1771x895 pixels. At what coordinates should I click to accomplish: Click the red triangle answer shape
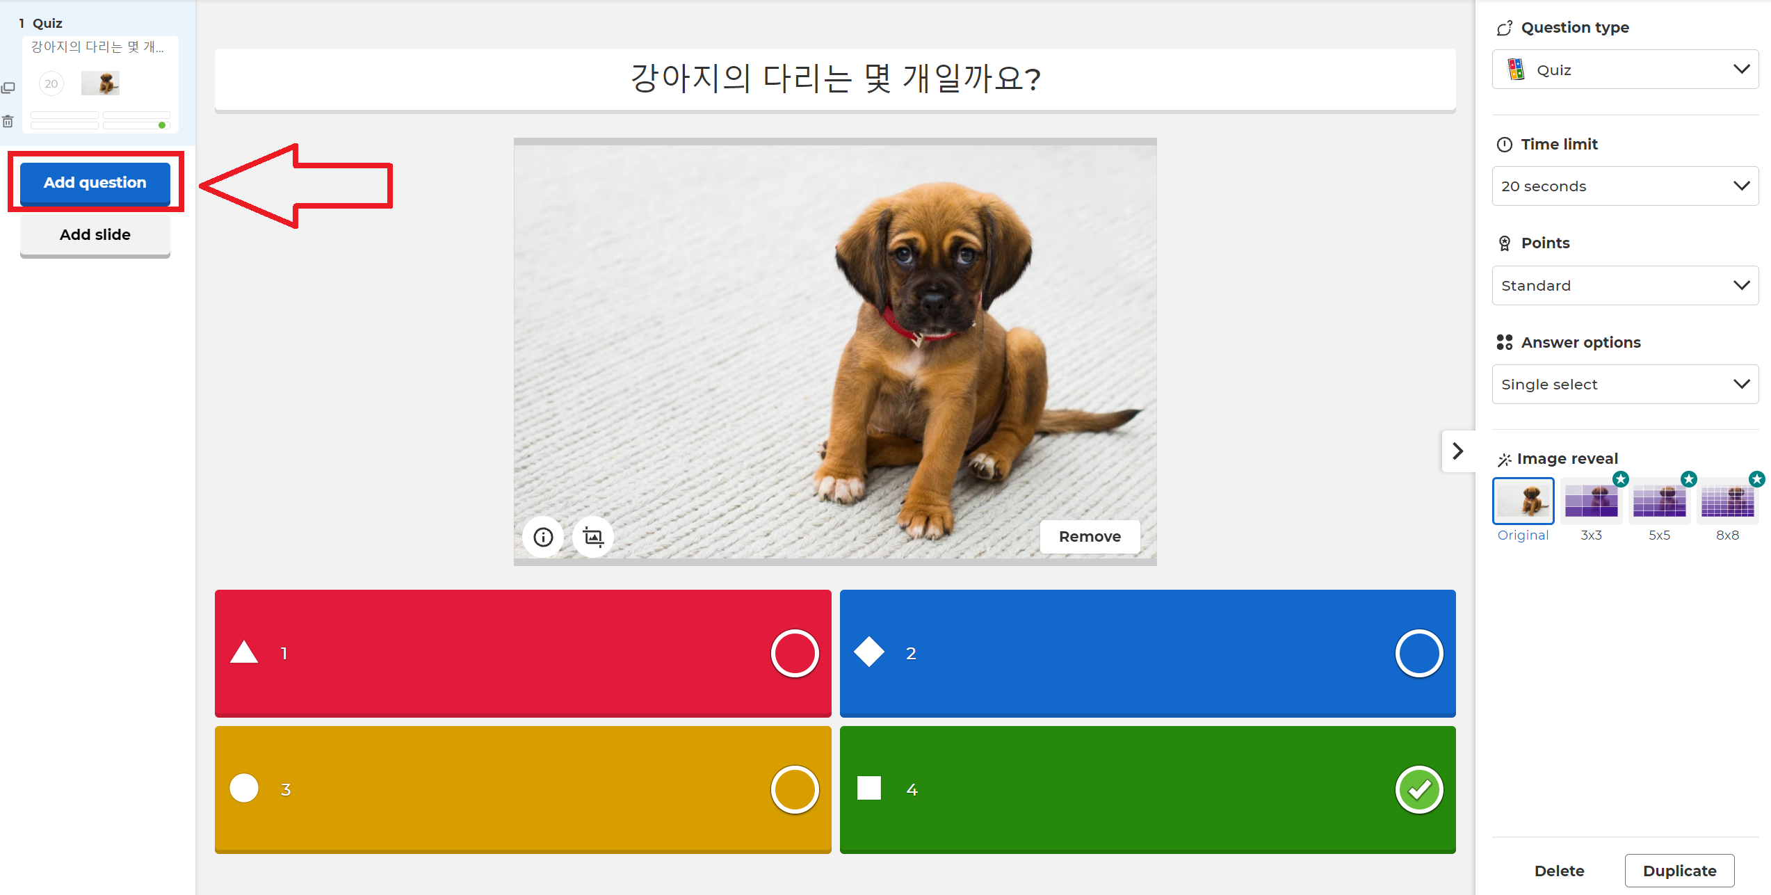[x=244, y=652]
